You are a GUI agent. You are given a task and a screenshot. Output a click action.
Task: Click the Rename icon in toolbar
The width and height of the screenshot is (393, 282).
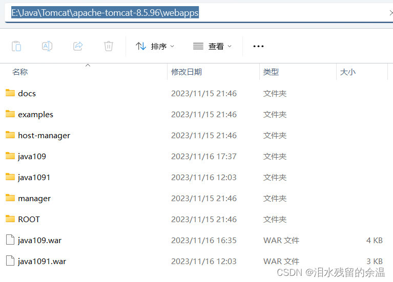coord(47,46)
